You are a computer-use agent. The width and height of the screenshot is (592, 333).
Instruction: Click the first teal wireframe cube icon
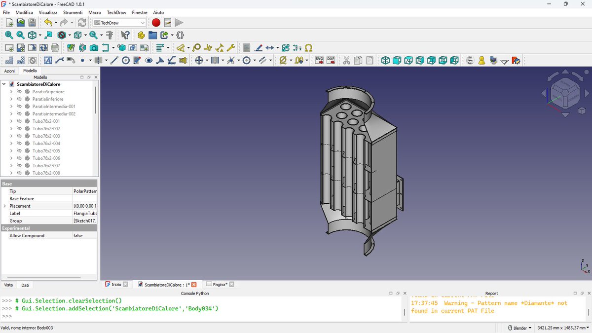(x=385, y=60)
